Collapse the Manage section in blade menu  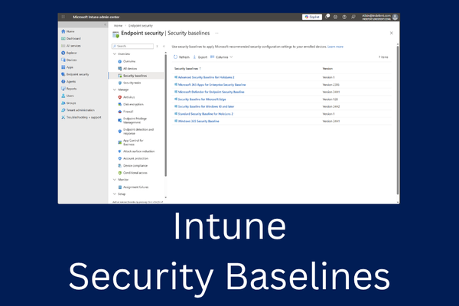tap(115, 90)
